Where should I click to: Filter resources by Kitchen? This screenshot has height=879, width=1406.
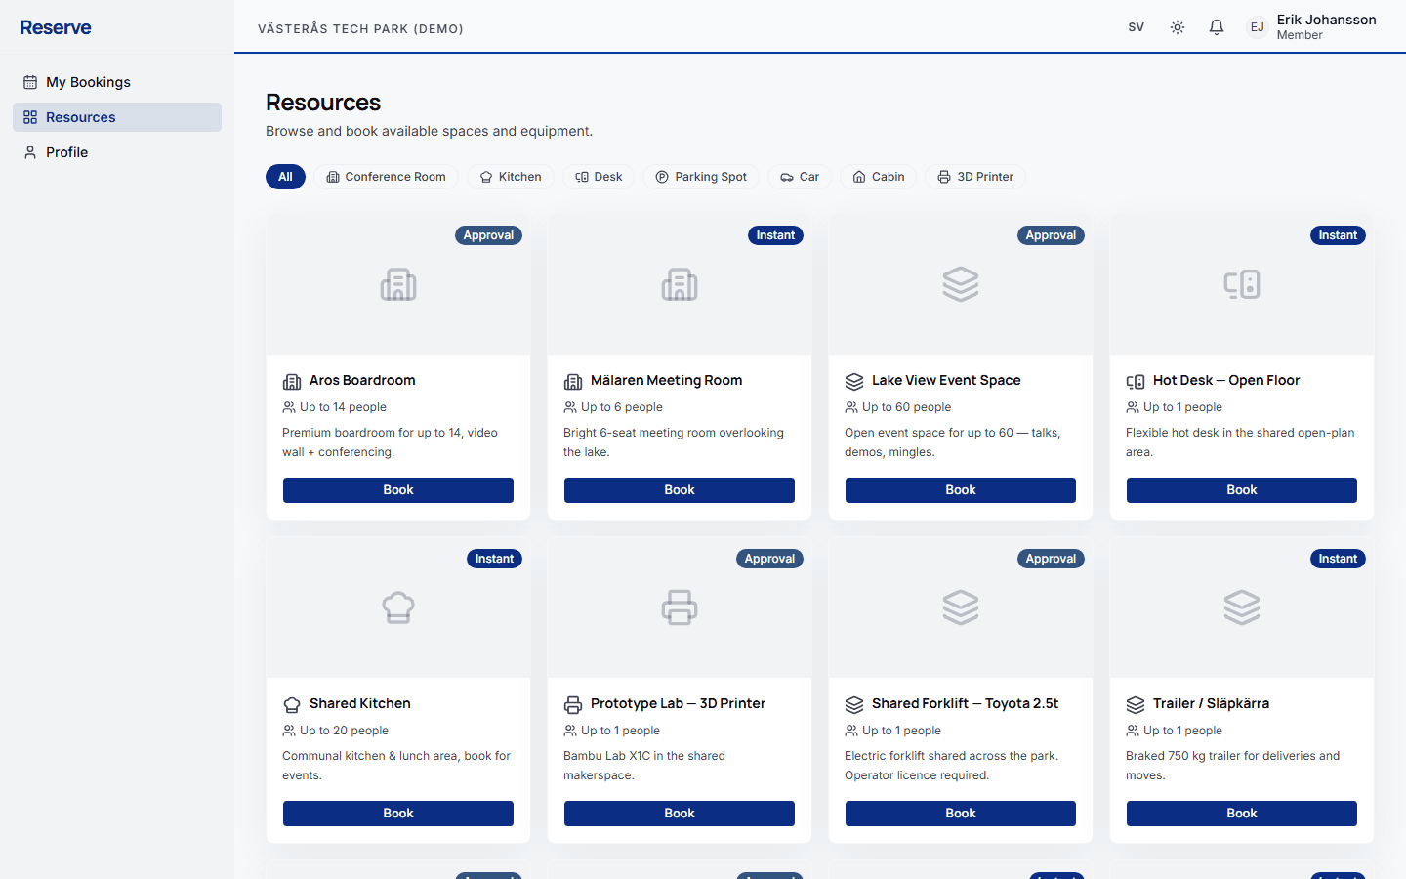click(x=511, y=177)
